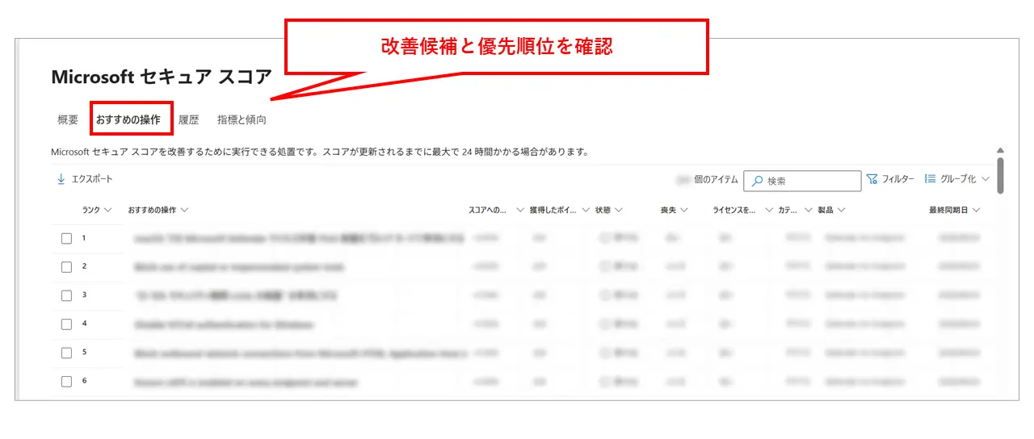The image size is (1034, 439).
Task: Tick the checkbox for rank 3 row
Action: coord(66,295)
